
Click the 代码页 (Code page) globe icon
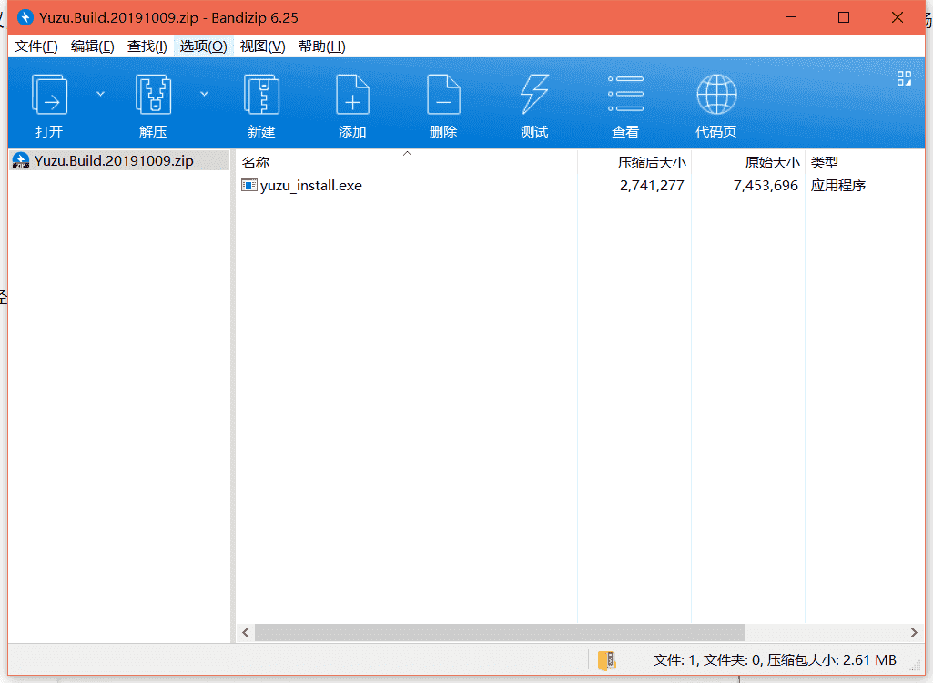point(716,94)
